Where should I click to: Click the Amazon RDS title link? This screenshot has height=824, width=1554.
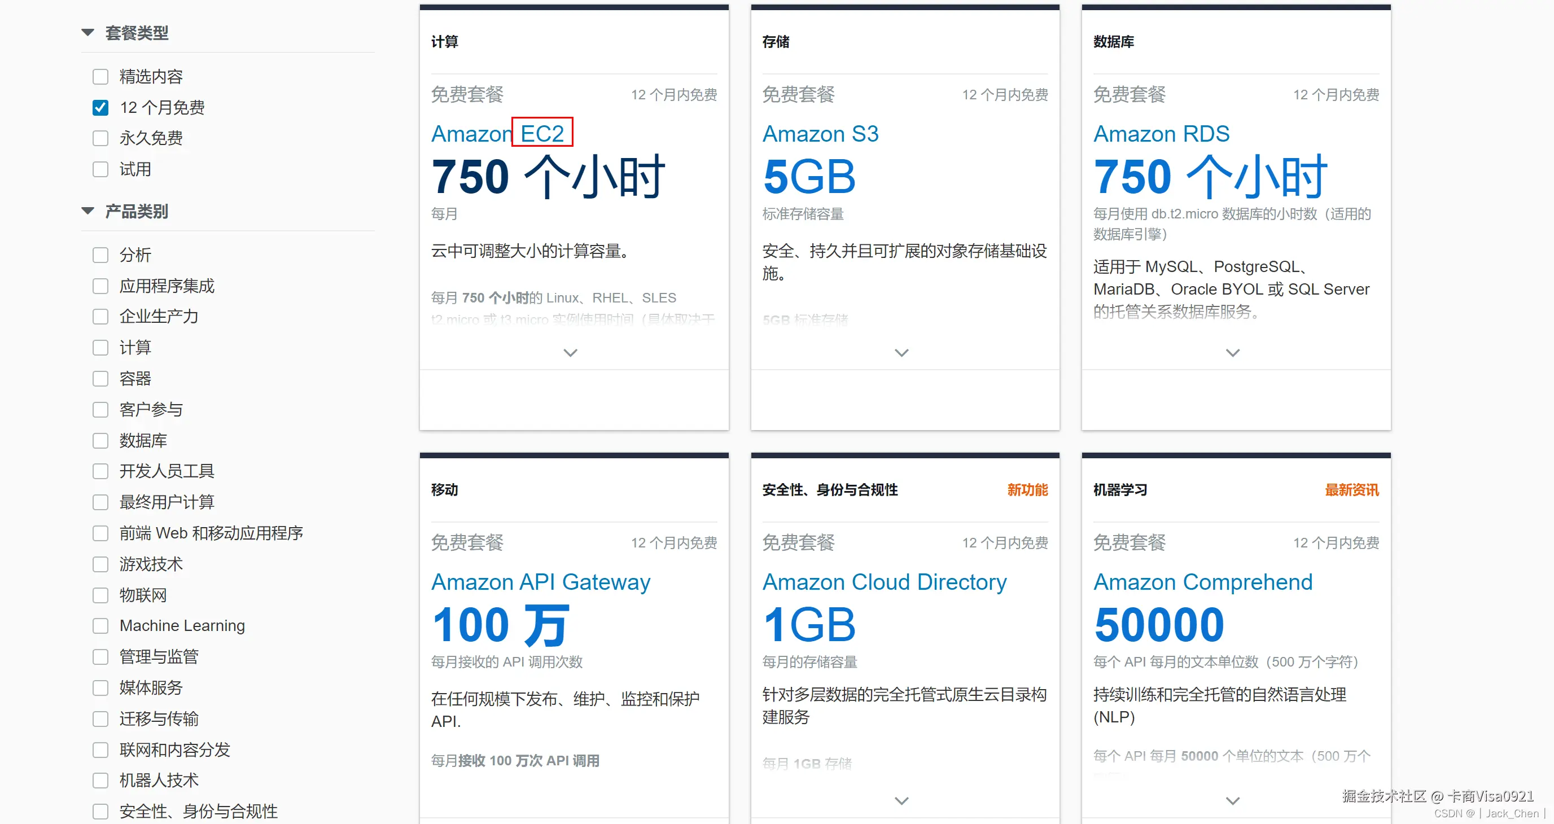click(x=1161, y=134)
